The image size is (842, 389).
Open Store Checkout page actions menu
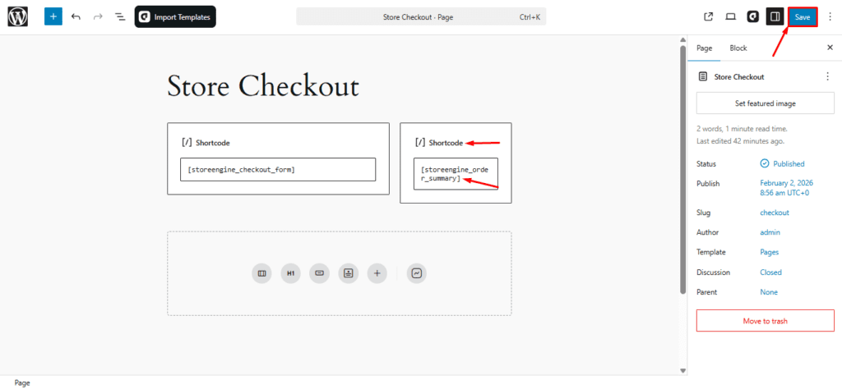(x=827, y=76)
